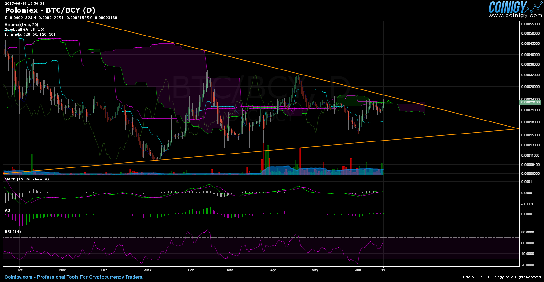544x282 pixels.
Task: Click the RSI (14) indicator label
Action: click(x=13, y=232)
